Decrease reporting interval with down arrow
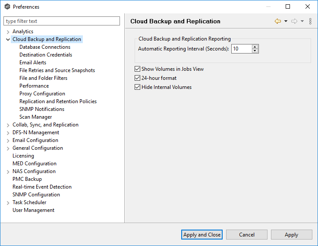 (x=255, y=51)
